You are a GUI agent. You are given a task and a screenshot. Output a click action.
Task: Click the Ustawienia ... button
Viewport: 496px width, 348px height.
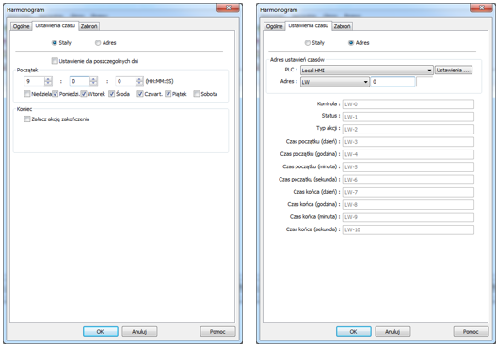pyautogui.click(x=454, y=71)
